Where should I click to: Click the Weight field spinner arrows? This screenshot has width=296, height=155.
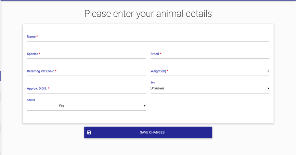click(268, 71)
